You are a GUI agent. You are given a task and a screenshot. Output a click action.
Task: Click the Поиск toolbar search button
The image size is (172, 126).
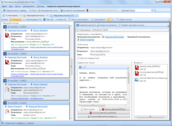(x=33, y=10)
